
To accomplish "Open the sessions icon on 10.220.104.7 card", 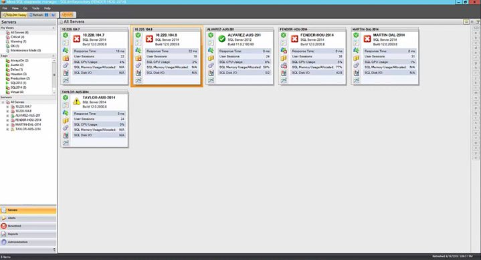I will [66, 50].
